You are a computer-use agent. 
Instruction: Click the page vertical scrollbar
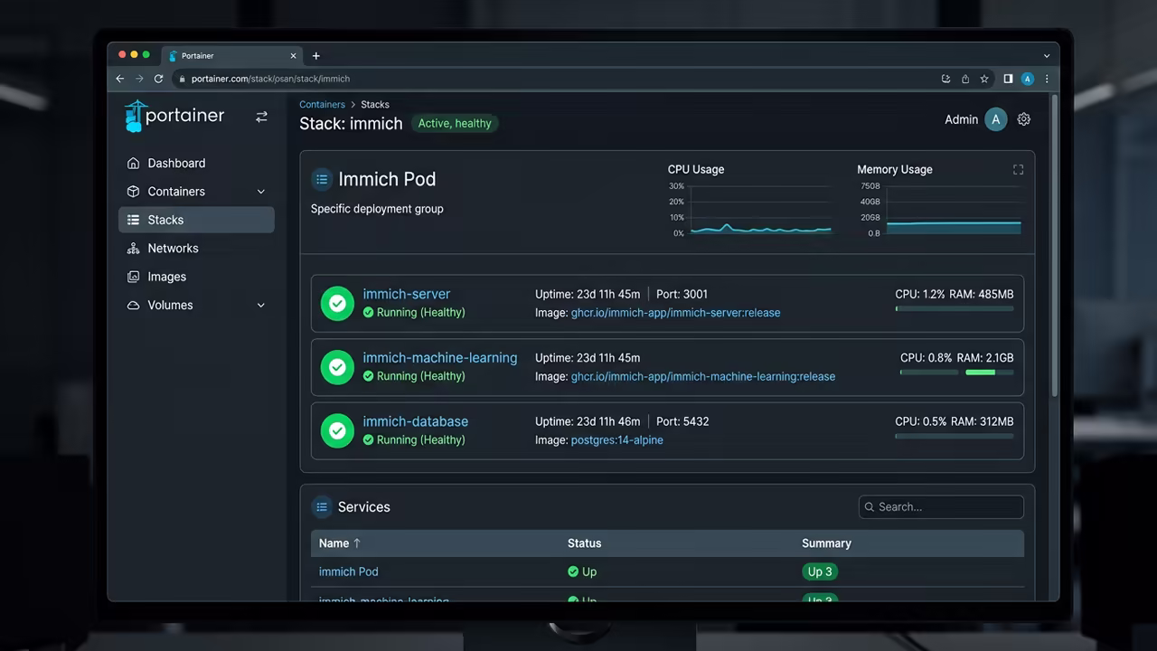pos(1055,244)
